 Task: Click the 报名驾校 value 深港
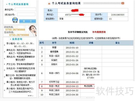pyautogui.click(x=61, y=19)
